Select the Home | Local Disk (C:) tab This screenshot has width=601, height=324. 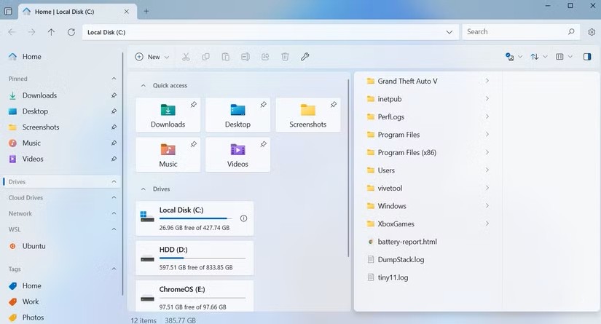tap(78, 12)
